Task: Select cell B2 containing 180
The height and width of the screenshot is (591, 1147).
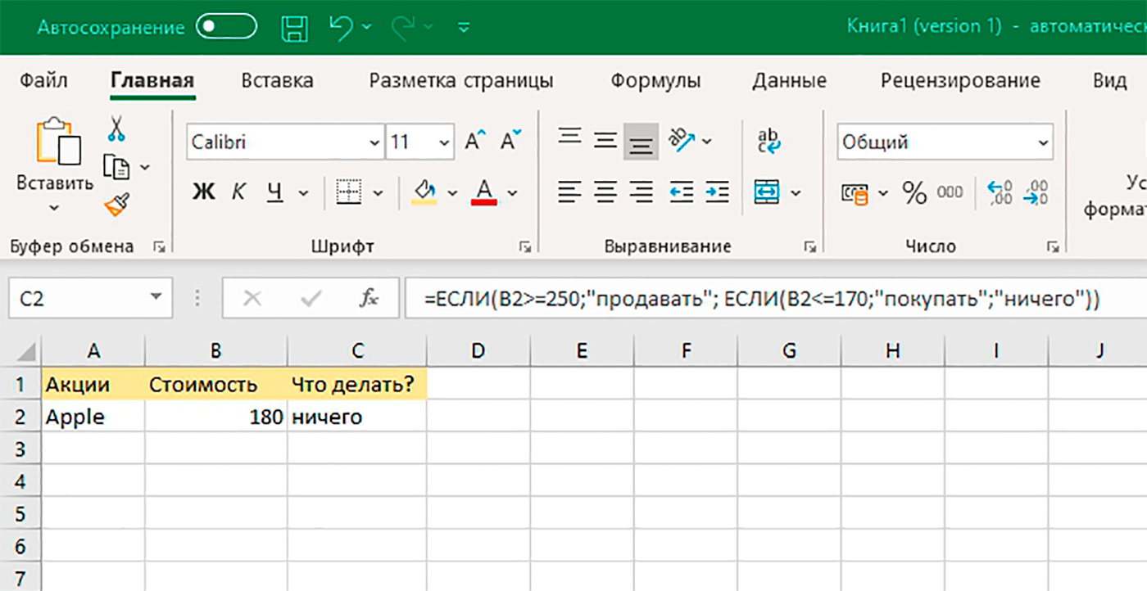Action: (215, 417)
